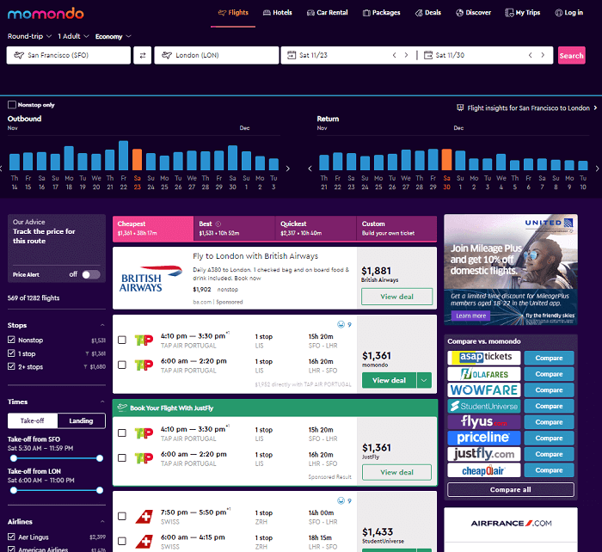Click the Log in user icon
The image size is (602, 552).
(559, 13)
